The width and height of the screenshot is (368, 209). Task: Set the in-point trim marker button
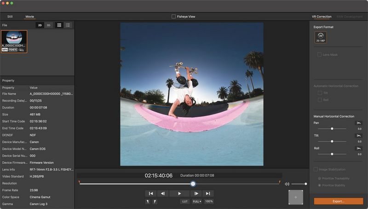pyautogui.click(x=148, y=201)
